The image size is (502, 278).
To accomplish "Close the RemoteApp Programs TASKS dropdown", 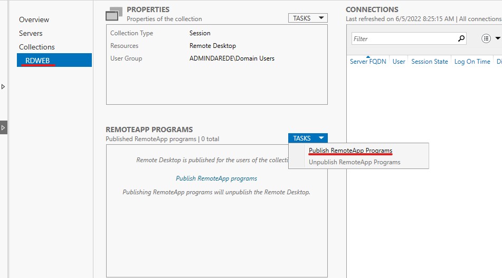I will pos(308,138).
